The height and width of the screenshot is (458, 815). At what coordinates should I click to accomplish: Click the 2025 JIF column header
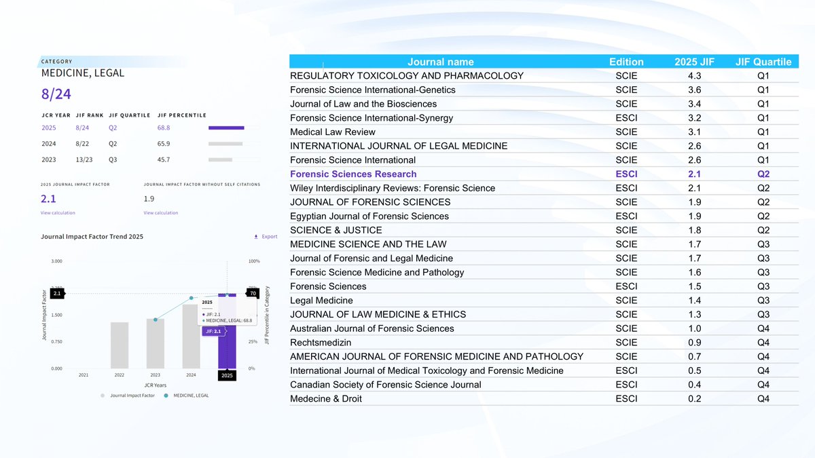tap(694, 62)
